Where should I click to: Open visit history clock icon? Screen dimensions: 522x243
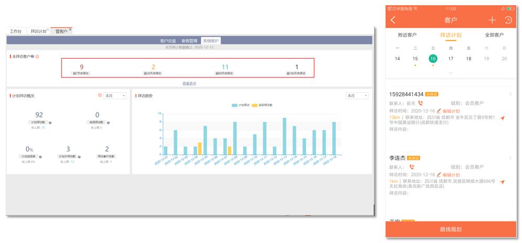[x=508, y=20]
